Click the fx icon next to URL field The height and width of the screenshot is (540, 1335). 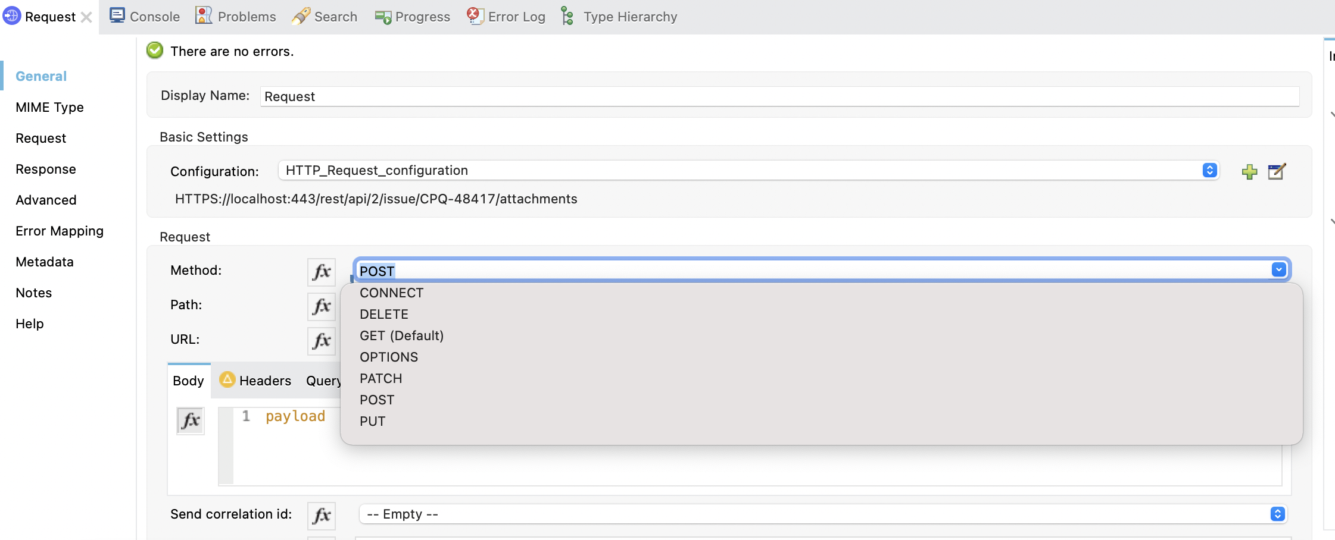pyautogui.click(x=321, y=341)
